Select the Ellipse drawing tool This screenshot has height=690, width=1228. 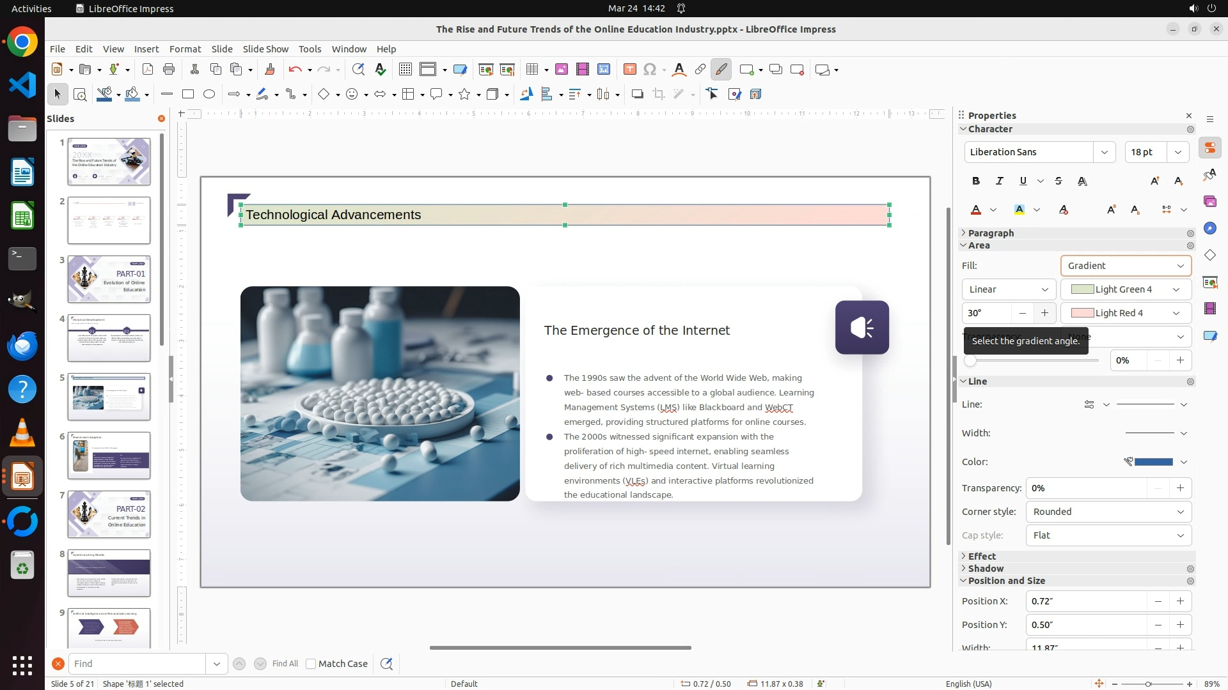(x=209, y=95)
